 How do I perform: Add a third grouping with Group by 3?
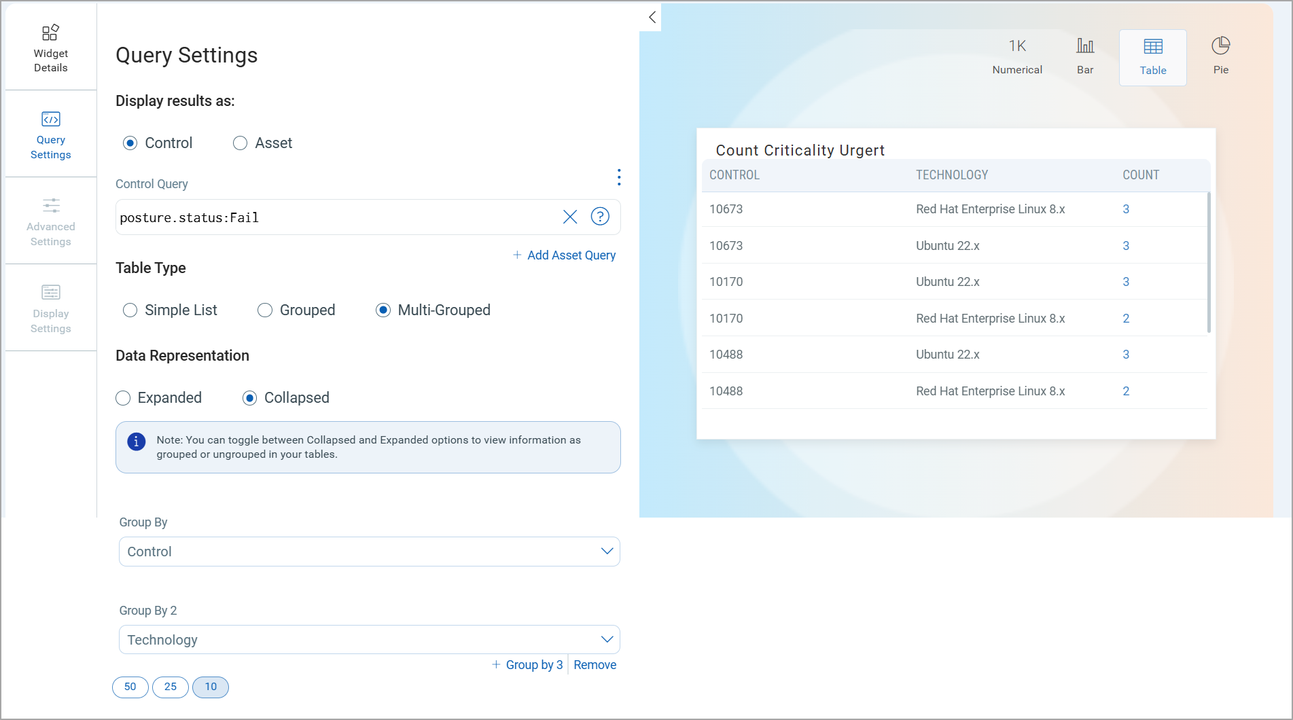527,665
